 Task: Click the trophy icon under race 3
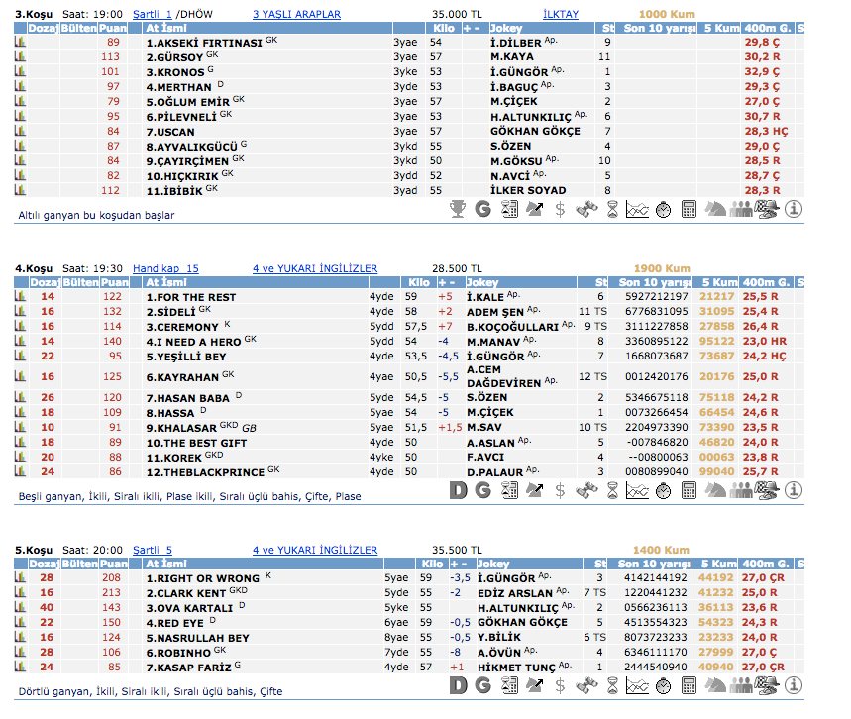[x=458, y=209]
